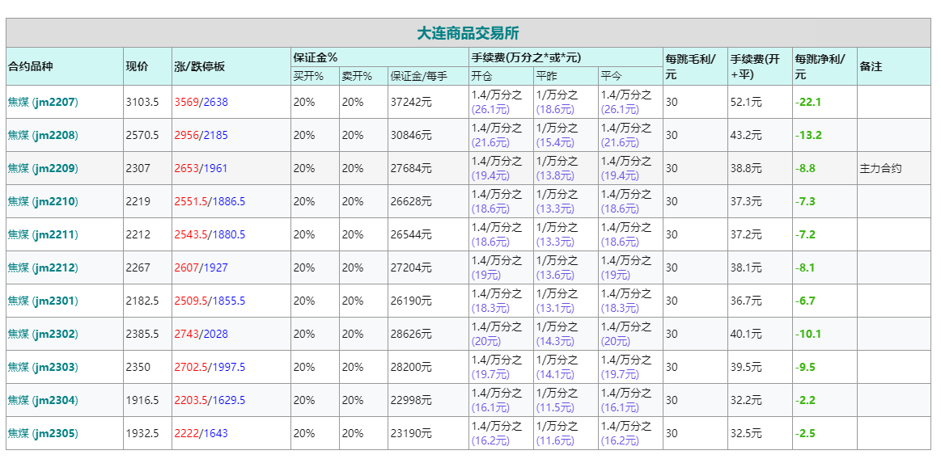Click the net profit value -13.2
This screenshot has height=459, width=941.
(x=807, y=136)
